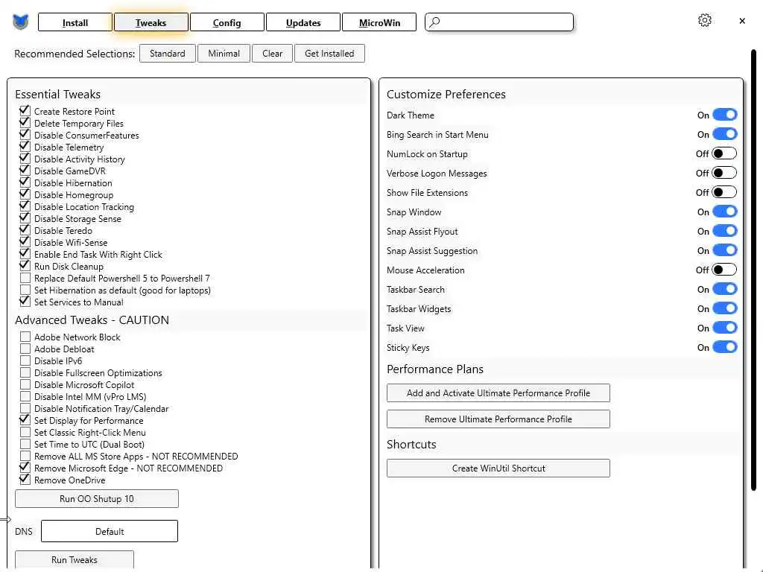
Task: Check Set Classic Right-Click Menu
Action: pyautogui.click(x=25, y=432)
